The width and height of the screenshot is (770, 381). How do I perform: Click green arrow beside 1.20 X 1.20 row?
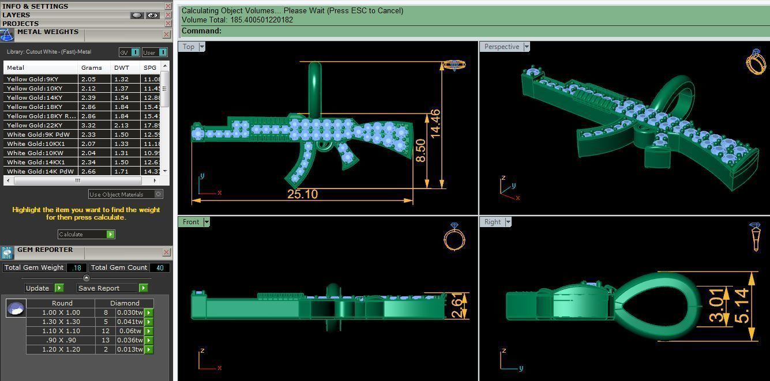pyautogui.click(x=149, y=350)
